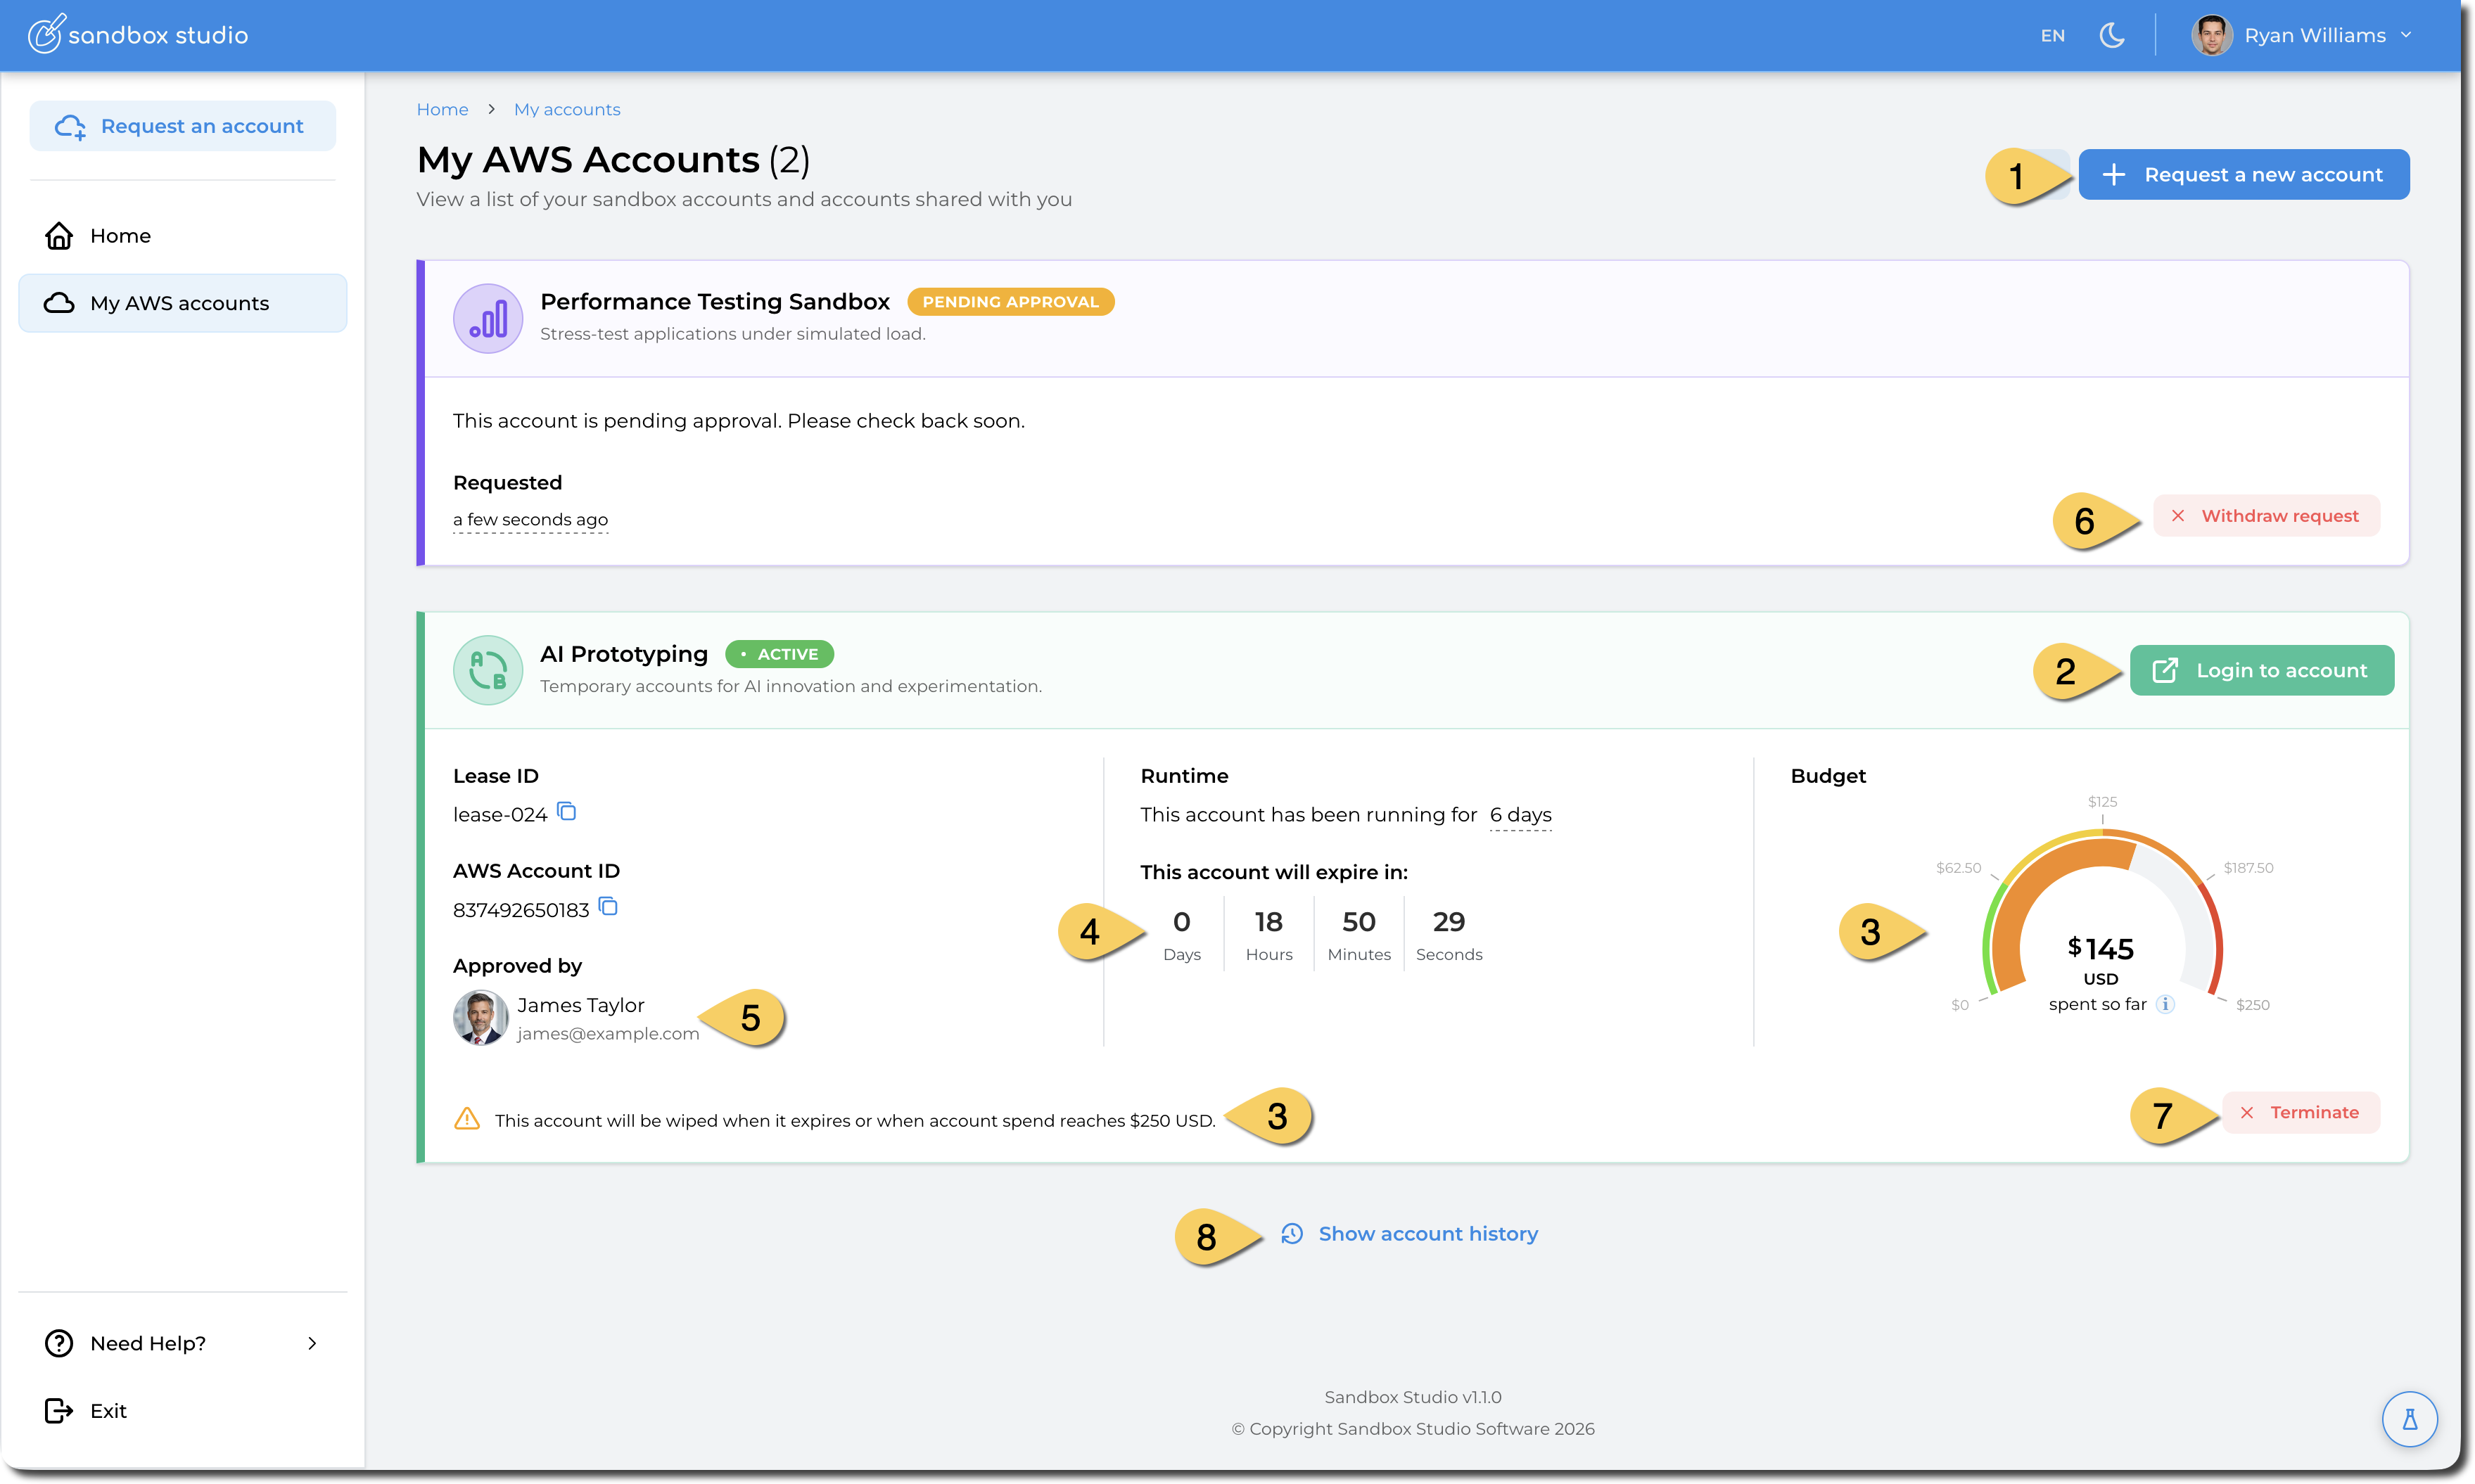
Task: Click the Login to account button
Action: 2261,670
